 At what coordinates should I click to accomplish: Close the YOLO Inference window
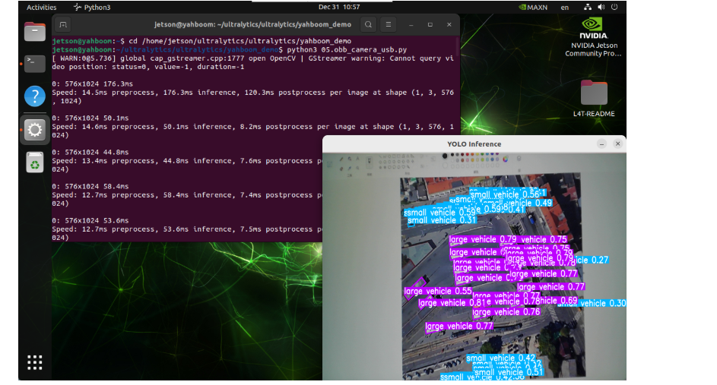pyautogui.click(x=617, y=144)
